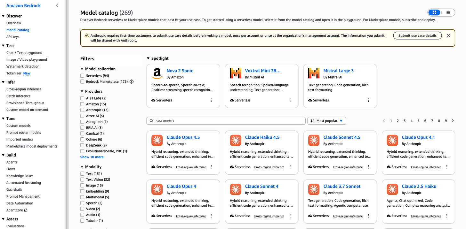Image resolution: width=466 pixels, height=229 pixels.
Task: Collapse the Providers filter group
Action: pos(82,91)
